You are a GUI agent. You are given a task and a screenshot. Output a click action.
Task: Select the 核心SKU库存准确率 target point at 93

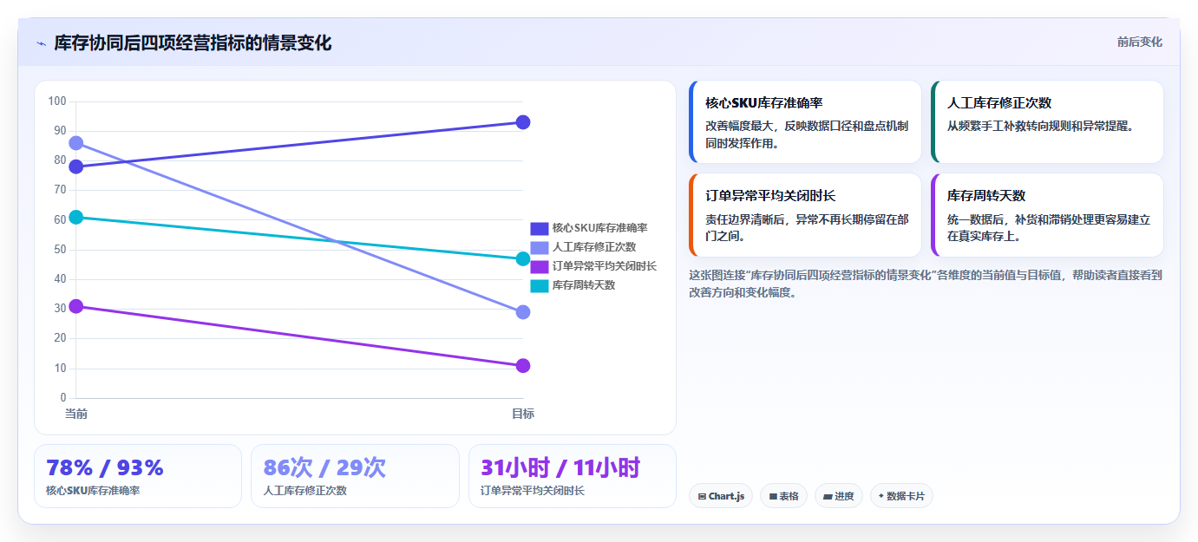point(523,122)
